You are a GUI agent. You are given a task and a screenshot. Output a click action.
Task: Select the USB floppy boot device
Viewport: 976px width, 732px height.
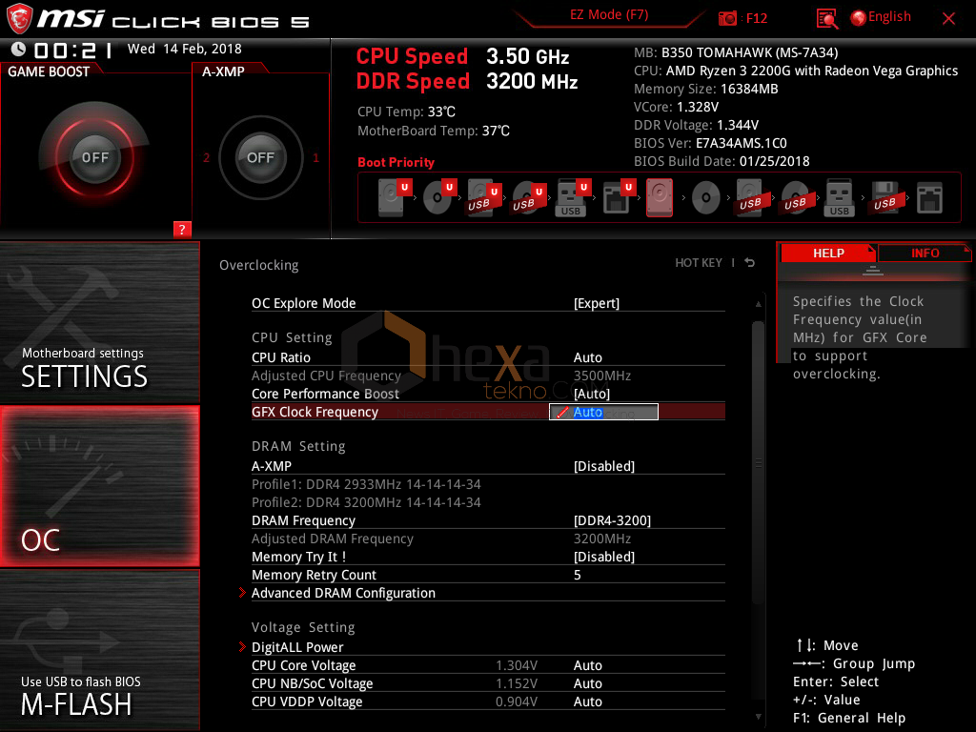884,198
